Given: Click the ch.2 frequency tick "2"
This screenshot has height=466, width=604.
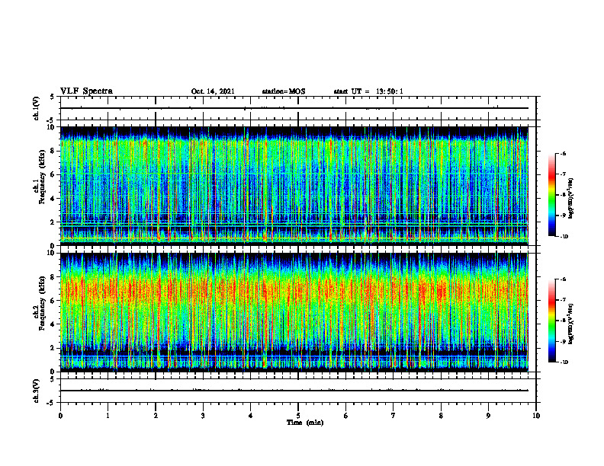Looking at the screenshot, I should 53,348.
